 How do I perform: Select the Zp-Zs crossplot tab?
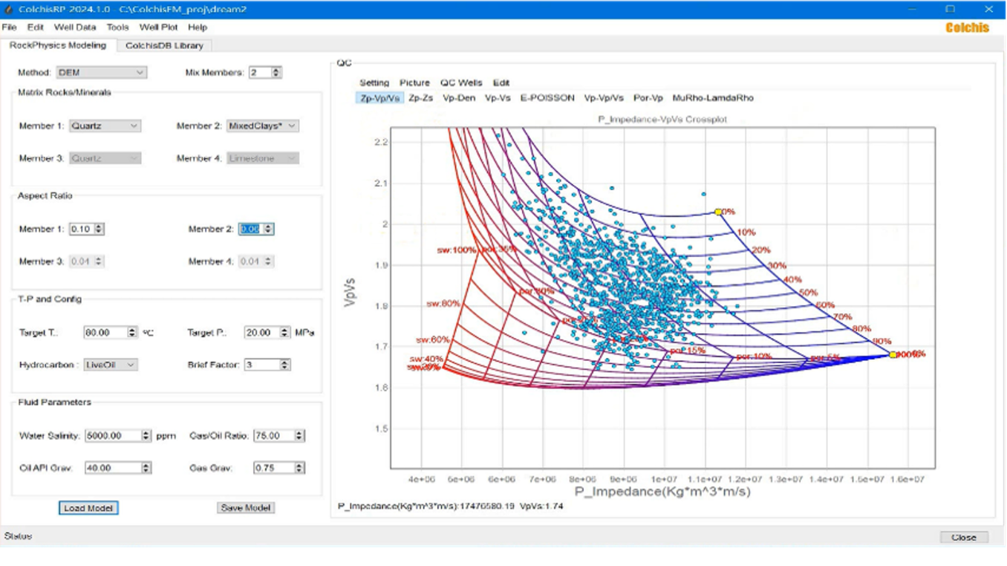421,98
